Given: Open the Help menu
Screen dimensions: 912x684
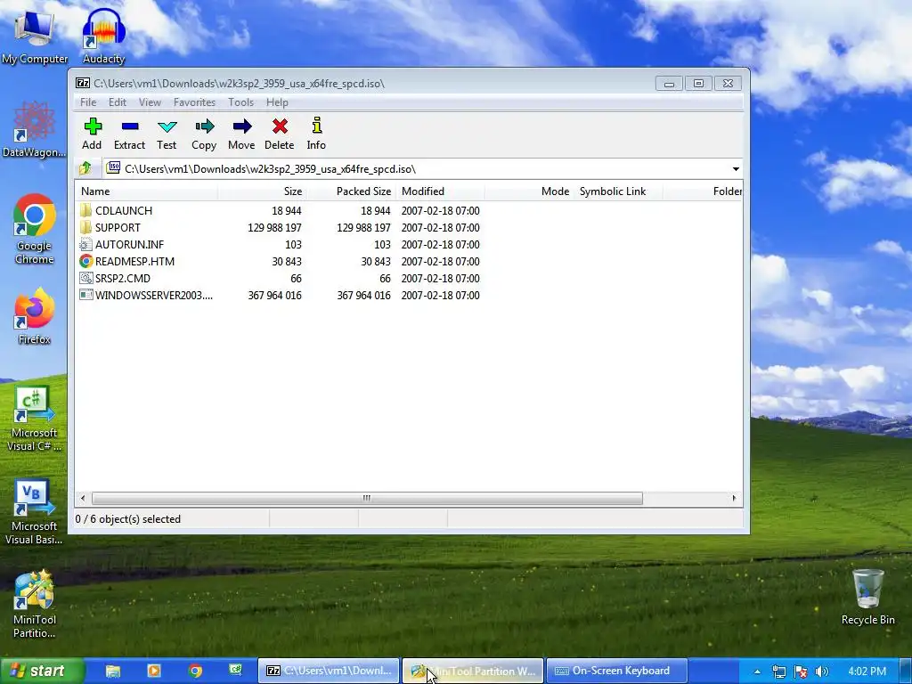Looking at the screenshot, I should [x=278, y=102].
